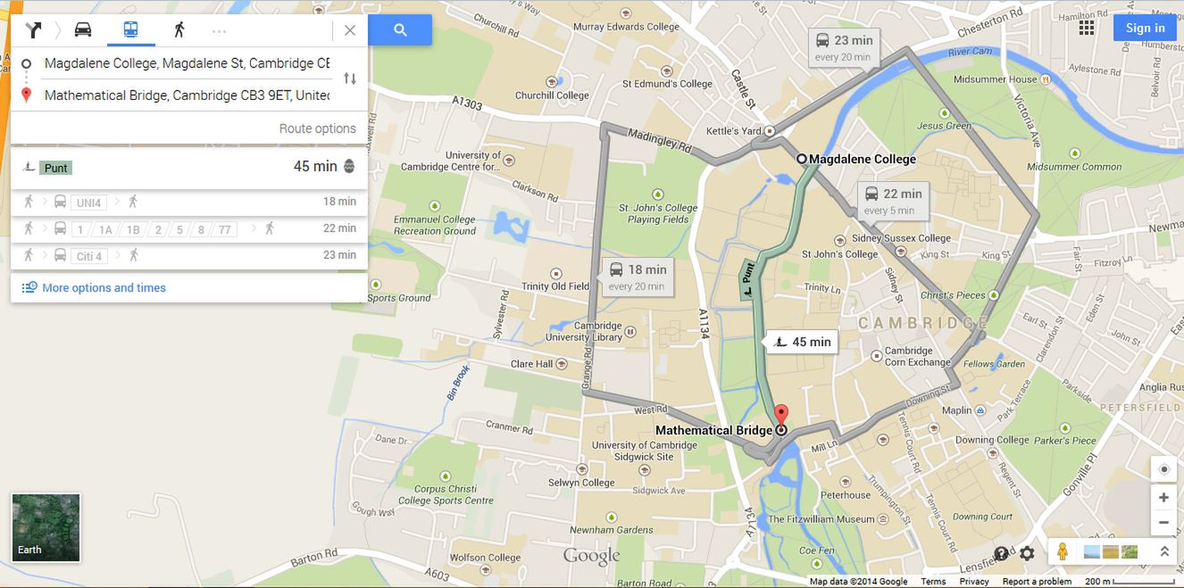Click the 22 min every 5 min callout

(893, 201)
